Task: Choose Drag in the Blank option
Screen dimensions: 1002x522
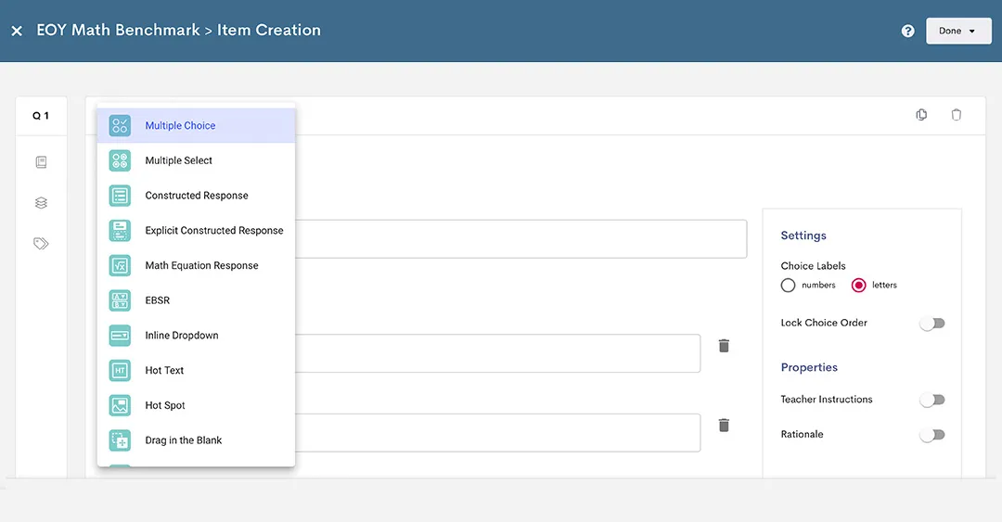Action: pyautogui.click(x=196, y=440)
